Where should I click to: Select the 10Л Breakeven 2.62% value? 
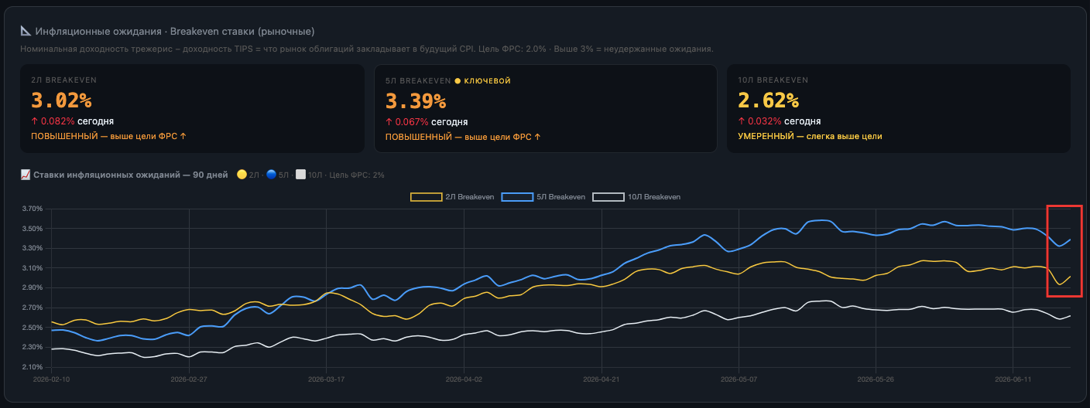click(x=769, y=100)
